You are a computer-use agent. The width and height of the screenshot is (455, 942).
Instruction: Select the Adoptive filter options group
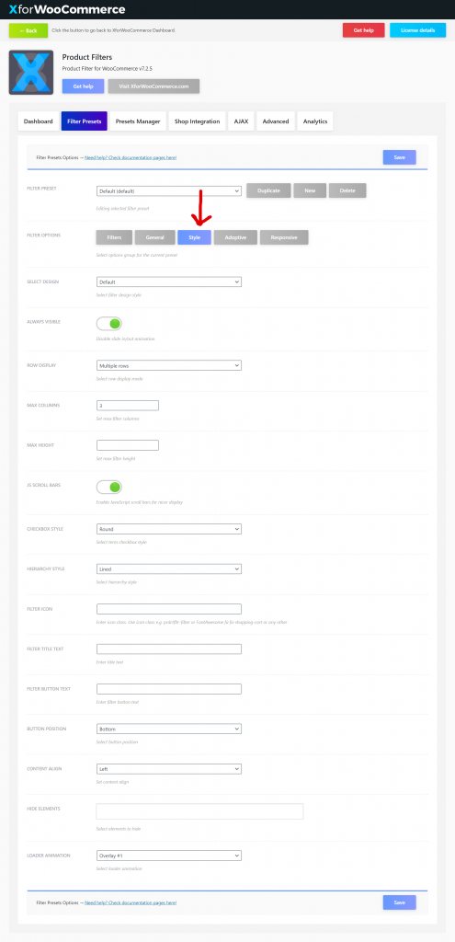pyautogui.click(x=235, y=237)
